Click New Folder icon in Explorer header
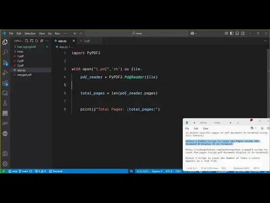The image size is (270, 203). (x=32, y=41)
